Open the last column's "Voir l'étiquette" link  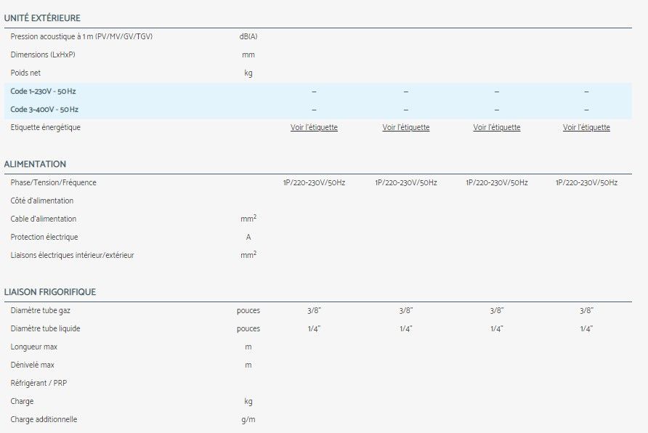click(586, 128)
